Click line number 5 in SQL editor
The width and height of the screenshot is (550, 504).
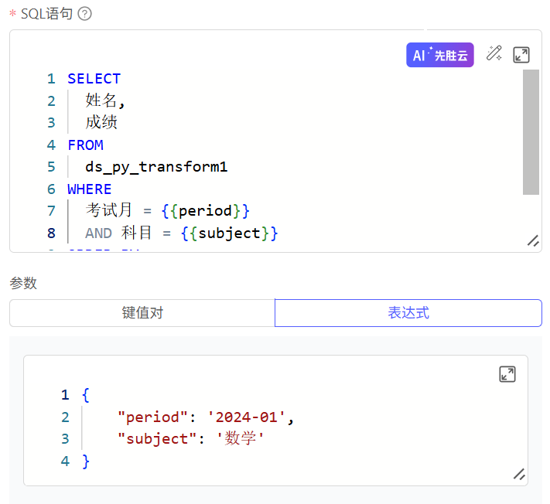pyautogui.click(x=51, y=167)
